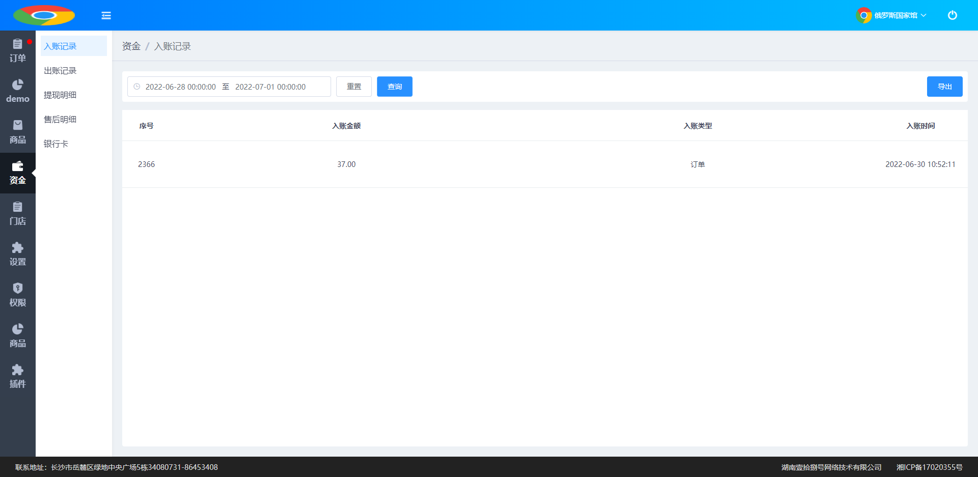The height and width of the screenshot is (477, 978).
Task: Select 银行卡 submenu item
Action: (74, 144)
